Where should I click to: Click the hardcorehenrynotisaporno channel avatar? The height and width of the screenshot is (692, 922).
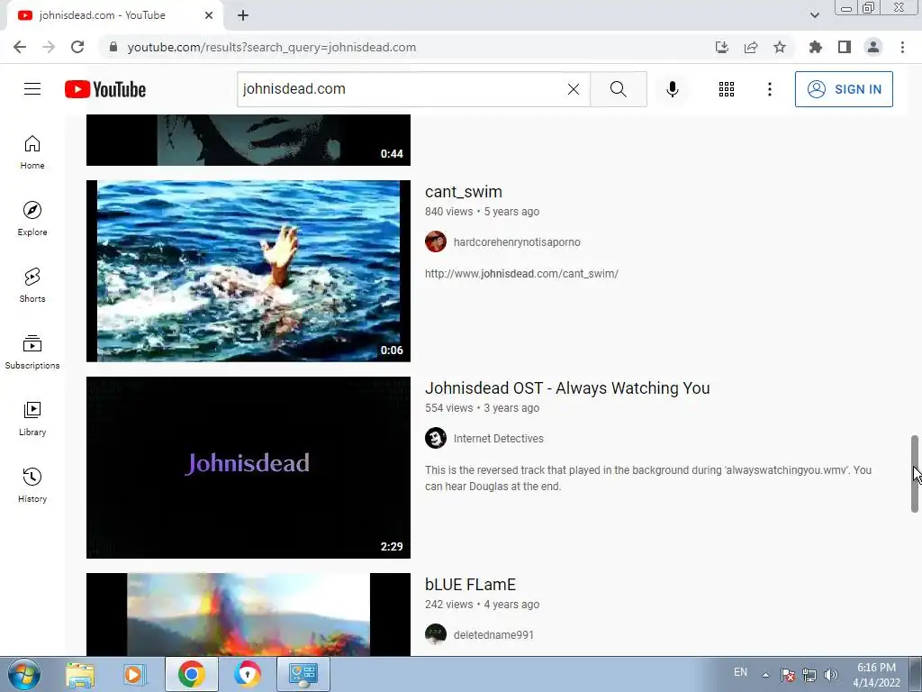click(x=436, y=241)
